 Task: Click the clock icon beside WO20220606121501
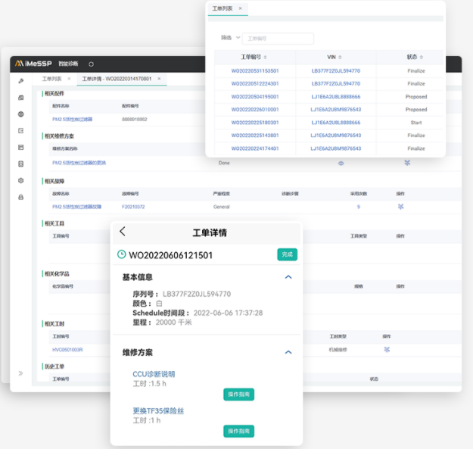click(x=122, y=254)
